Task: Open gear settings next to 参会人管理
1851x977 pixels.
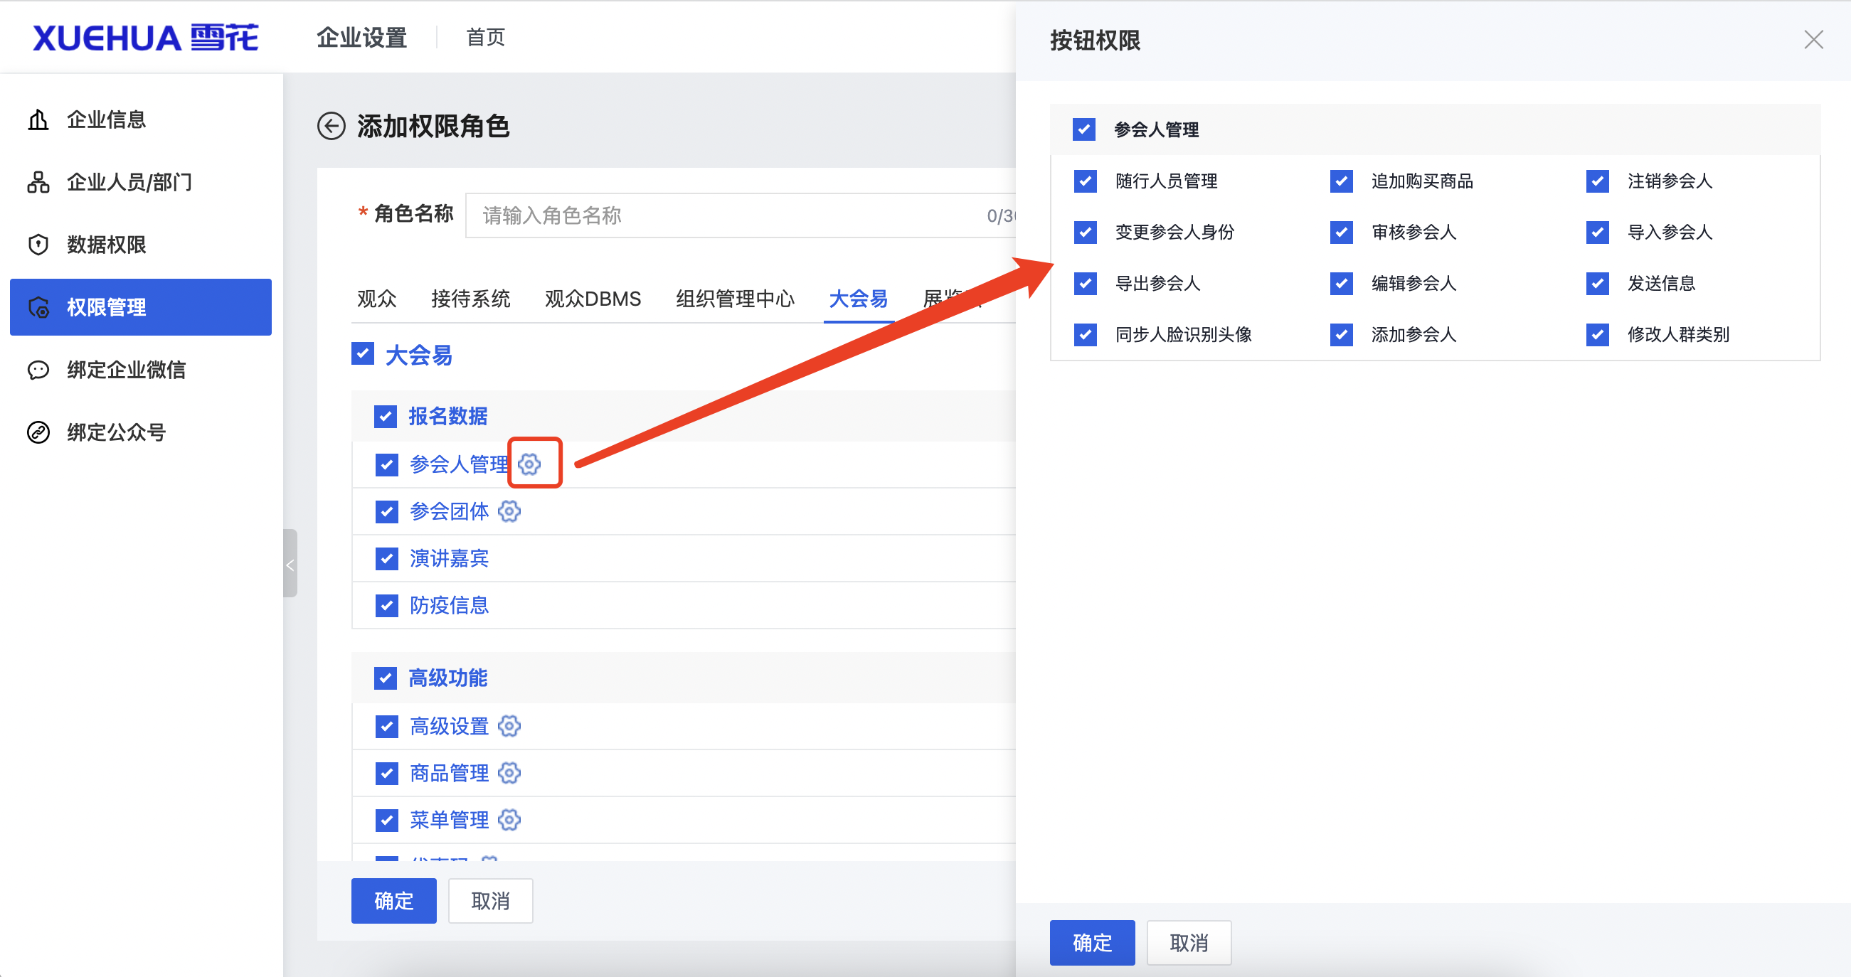Action: [530, 464]
